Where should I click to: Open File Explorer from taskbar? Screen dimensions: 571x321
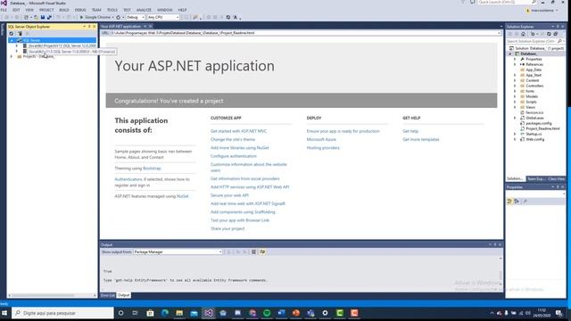point(179,313)
